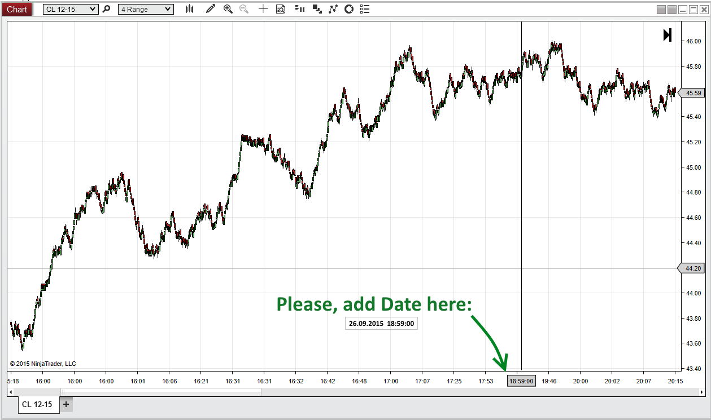Image resolution: width=711 pixels, height=420 pixels.
Task: Open the Data Box icon
Action: [281, 9]
